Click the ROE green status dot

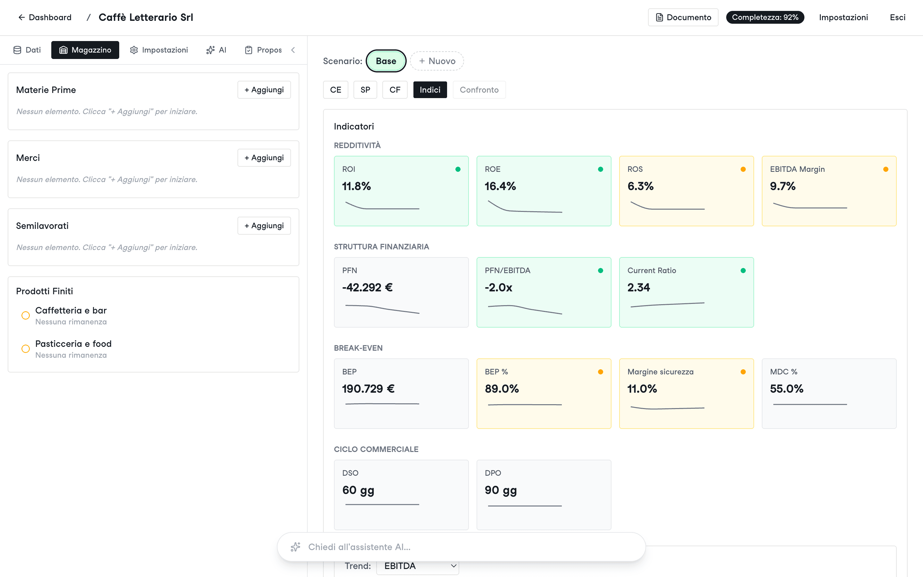[600, 169]
